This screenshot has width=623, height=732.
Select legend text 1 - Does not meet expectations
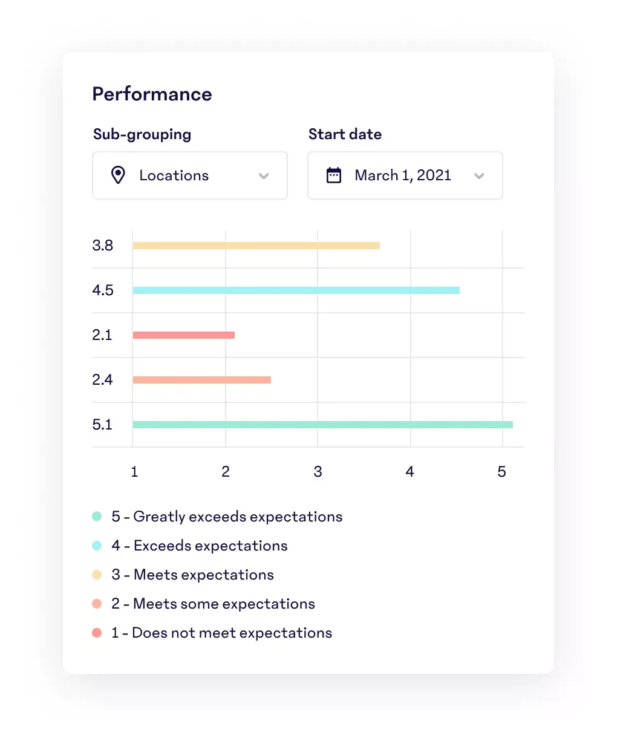pyautogui.click(x=221, y=632)
